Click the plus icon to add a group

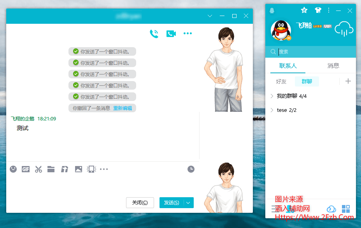348,81
